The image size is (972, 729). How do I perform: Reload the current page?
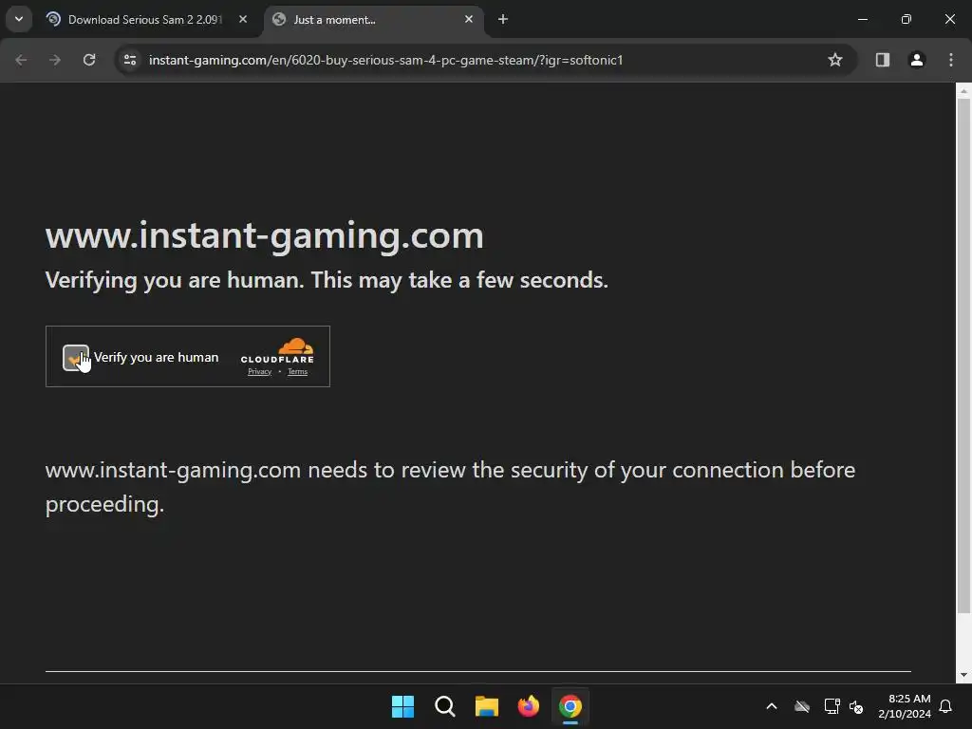coord(89,60)
